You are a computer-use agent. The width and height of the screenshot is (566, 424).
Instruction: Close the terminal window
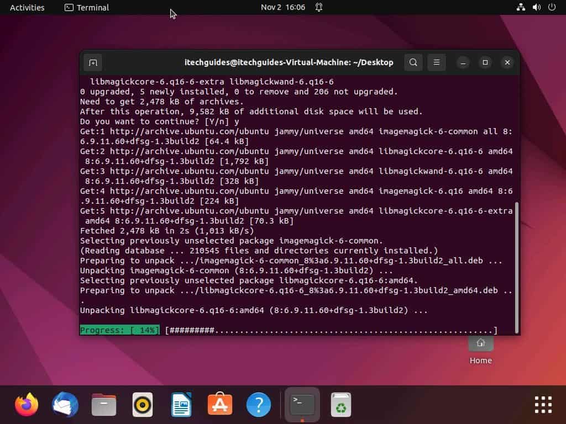click(507, 63)
